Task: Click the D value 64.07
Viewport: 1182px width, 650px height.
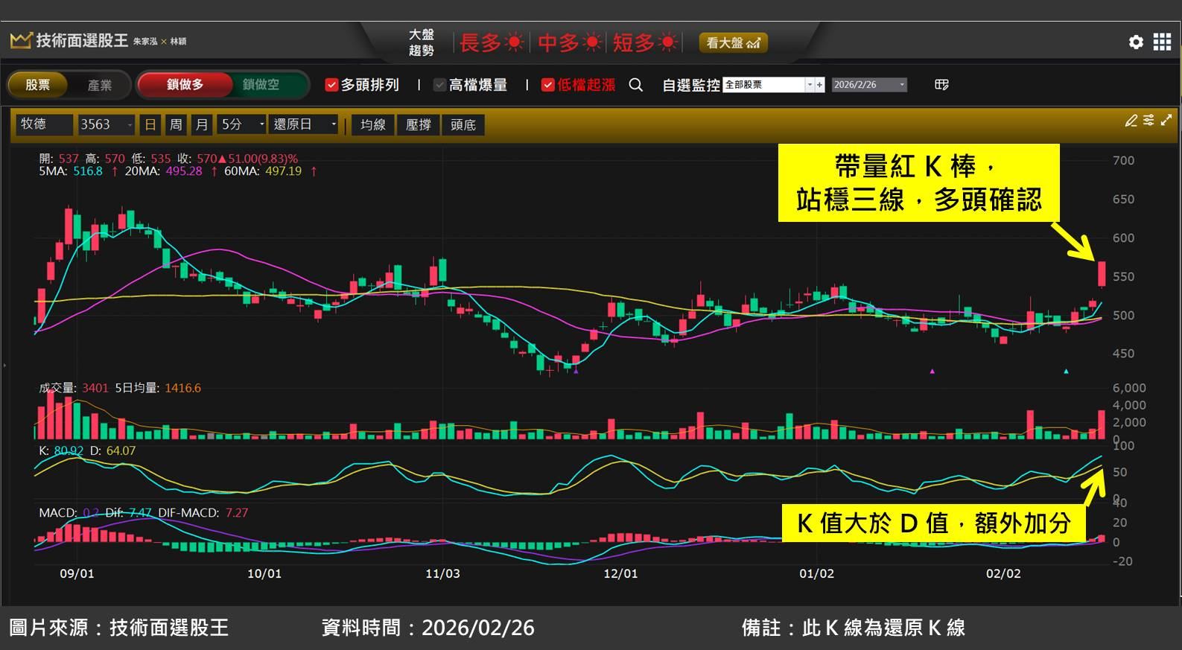Action: click(121, 450)
